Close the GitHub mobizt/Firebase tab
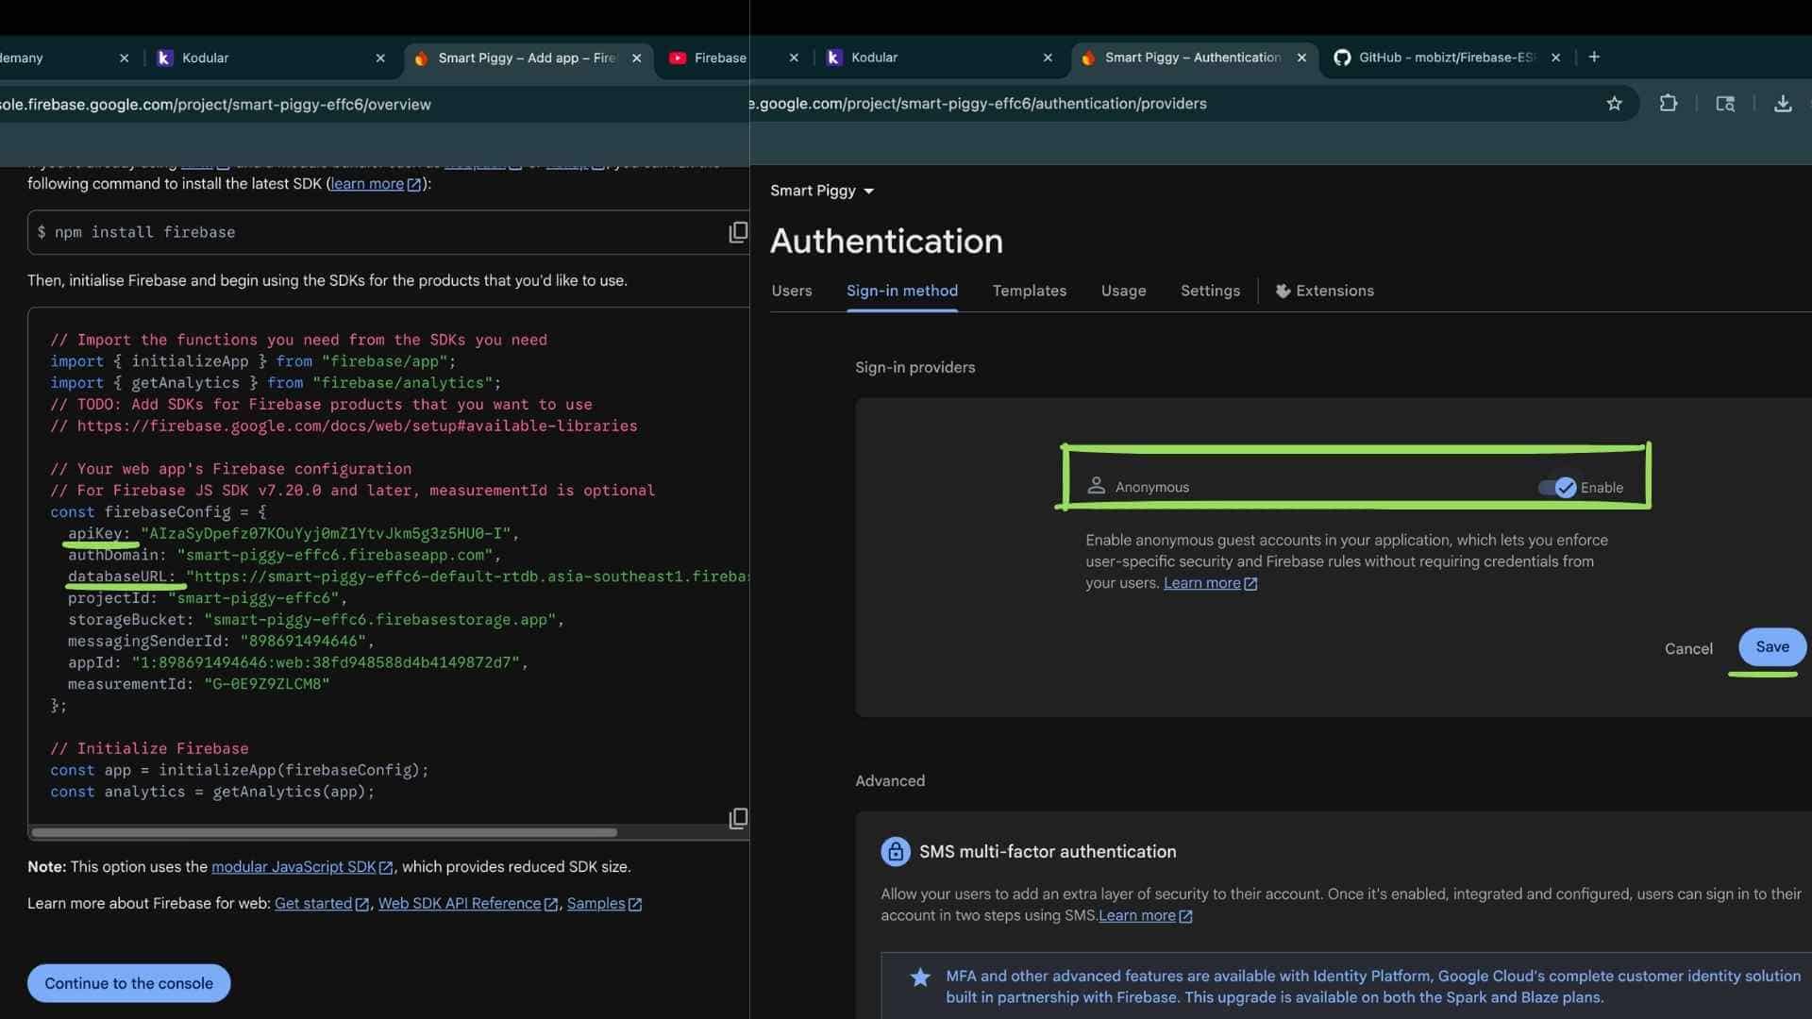 pos(1555,58)
